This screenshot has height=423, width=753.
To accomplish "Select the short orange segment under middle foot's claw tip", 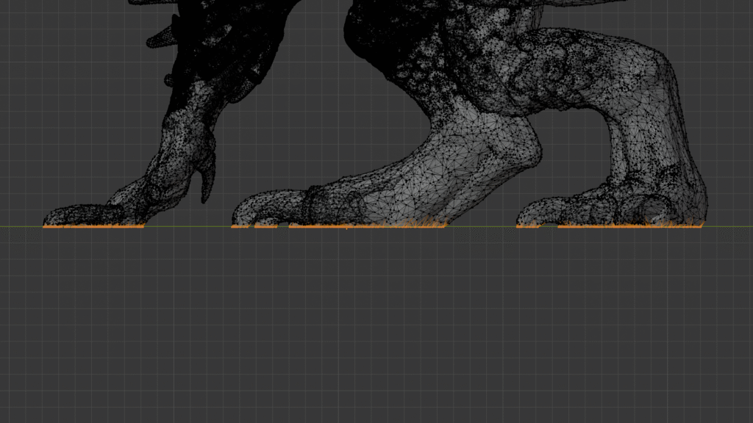I will 240,227.
